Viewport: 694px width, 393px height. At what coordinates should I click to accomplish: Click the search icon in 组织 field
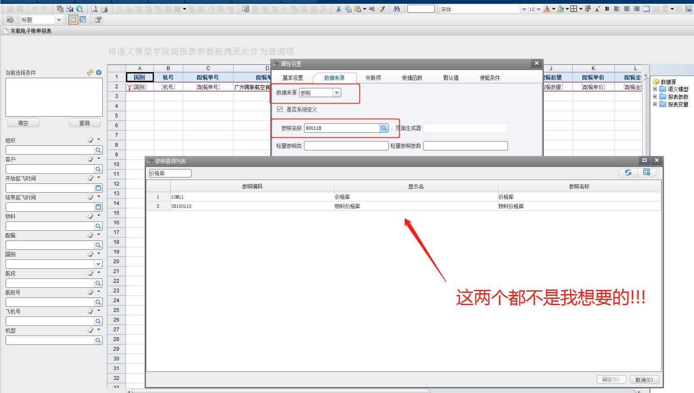click(98, 150)
